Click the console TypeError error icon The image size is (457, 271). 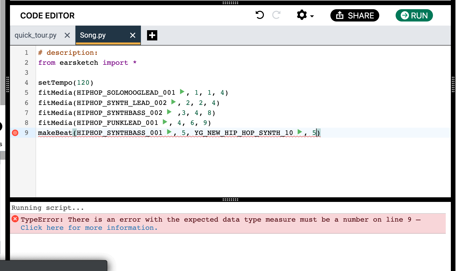(15, 219)
